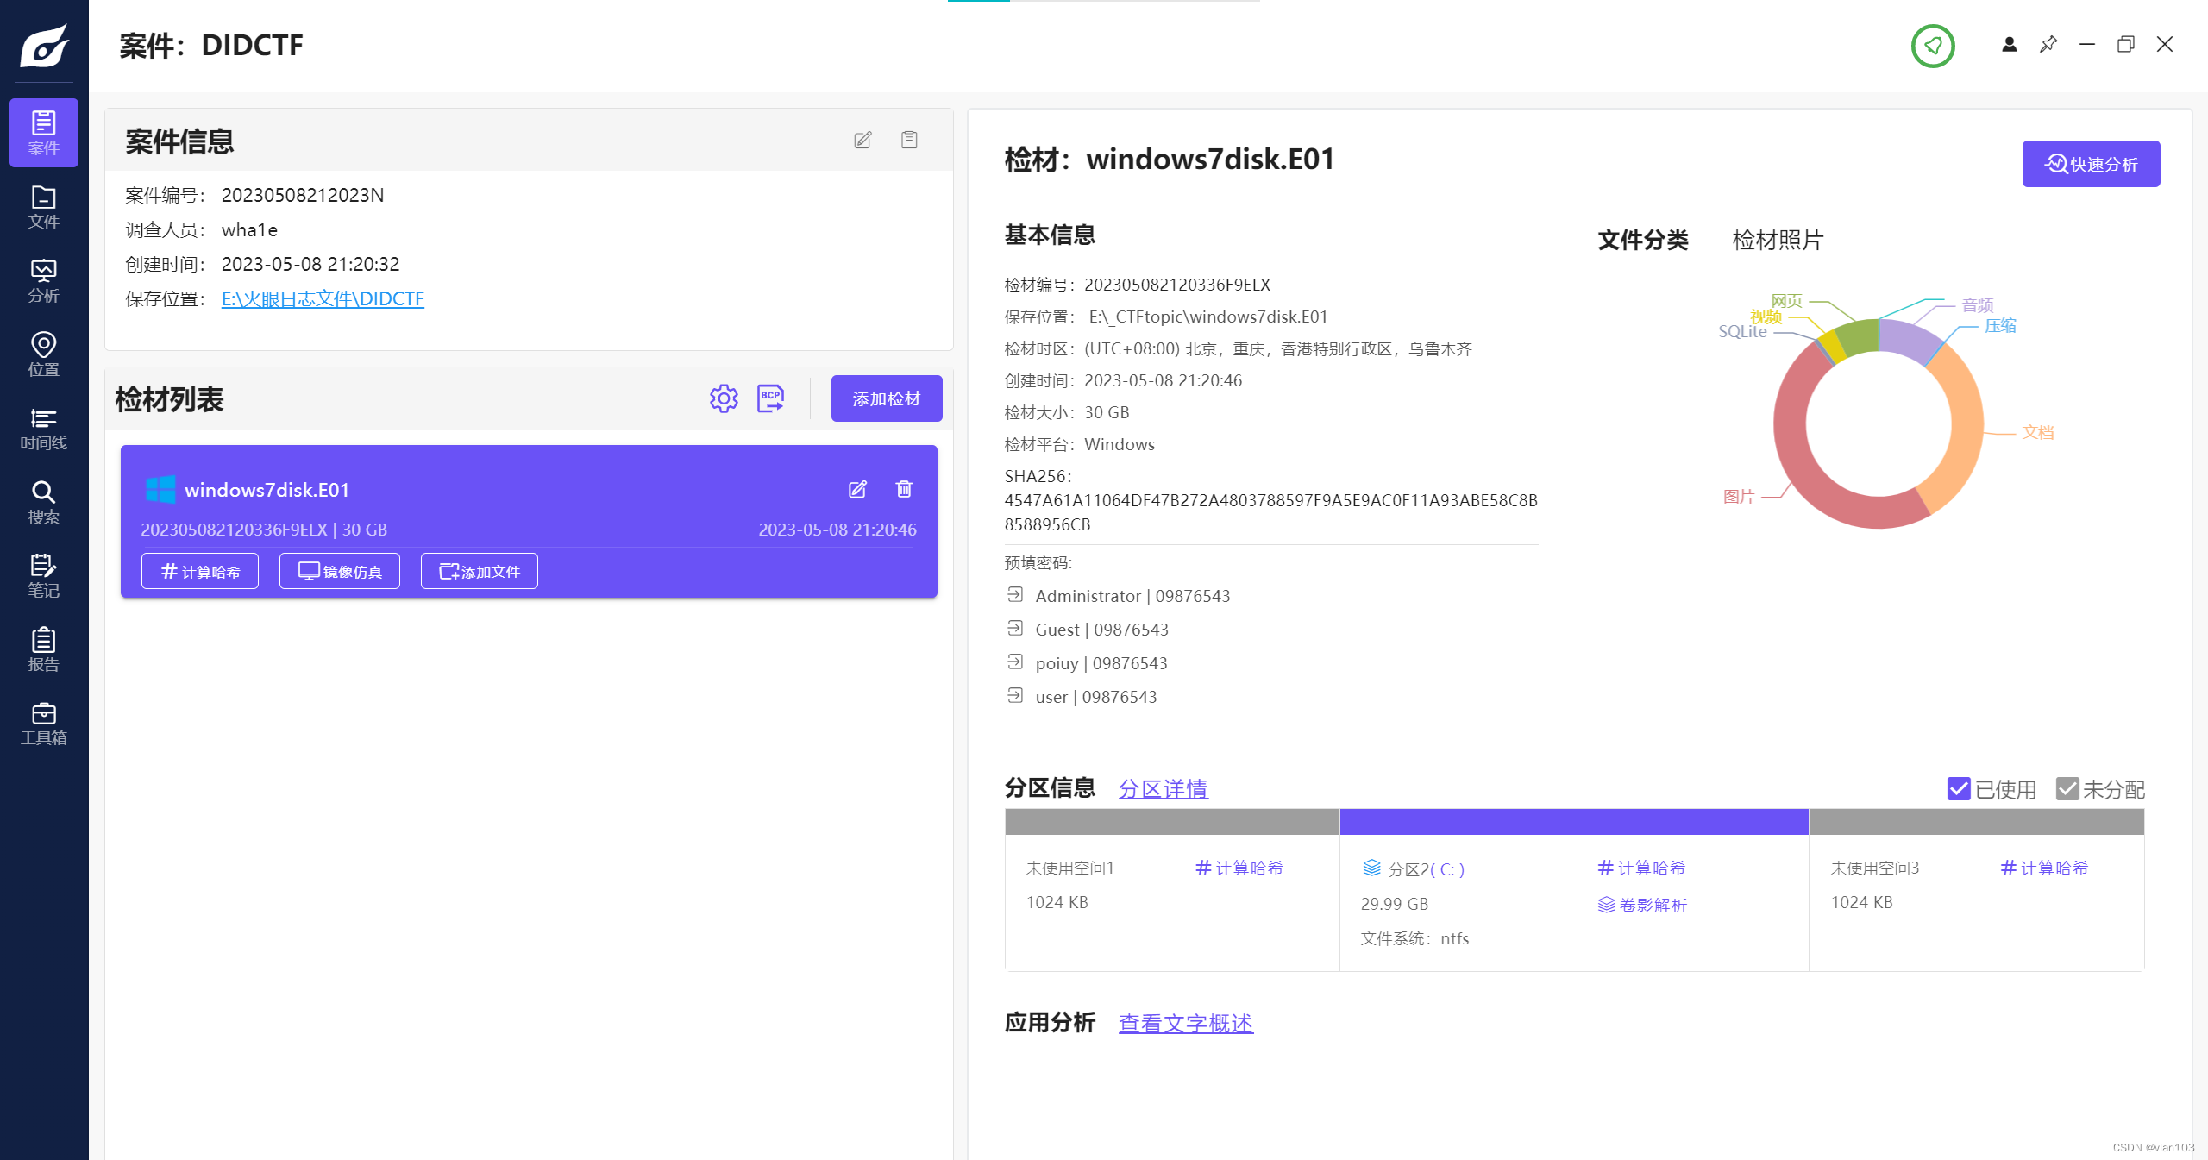Open the 文件 sidebar section
This screenshot has height=1160, width=2208.
(x=43, y=207)
